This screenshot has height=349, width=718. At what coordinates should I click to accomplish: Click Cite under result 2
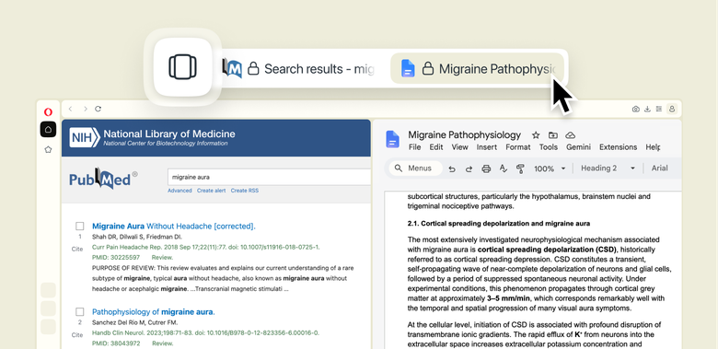point(77,335)
